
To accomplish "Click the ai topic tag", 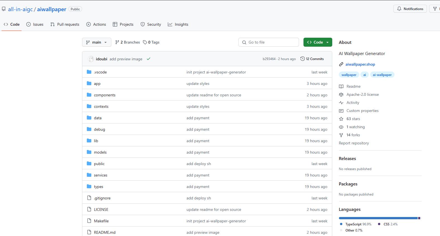I will tap(364, 75).
